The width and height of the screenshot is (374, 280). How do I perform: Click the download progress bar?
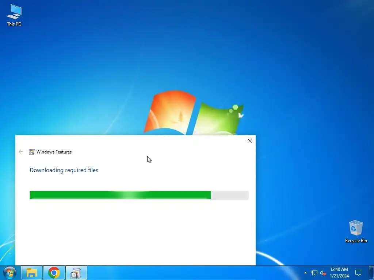[139, 195]
